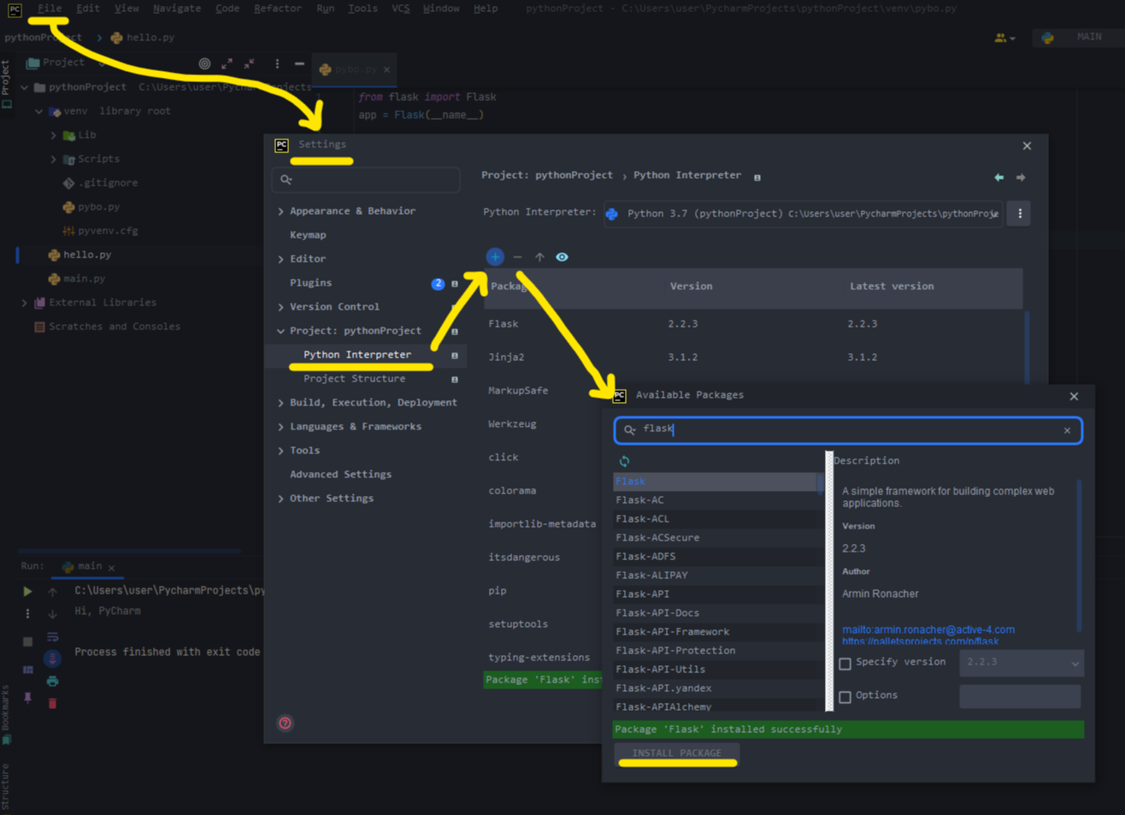Click the add package plus icon in Settings
Image resolution: width=1125 pixels, height=815 pixels.
[x=495, y=257]
